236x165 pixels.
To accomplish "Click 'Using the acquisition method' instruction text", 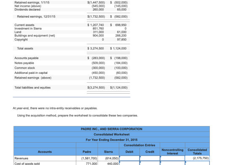I will pos(78,116).
